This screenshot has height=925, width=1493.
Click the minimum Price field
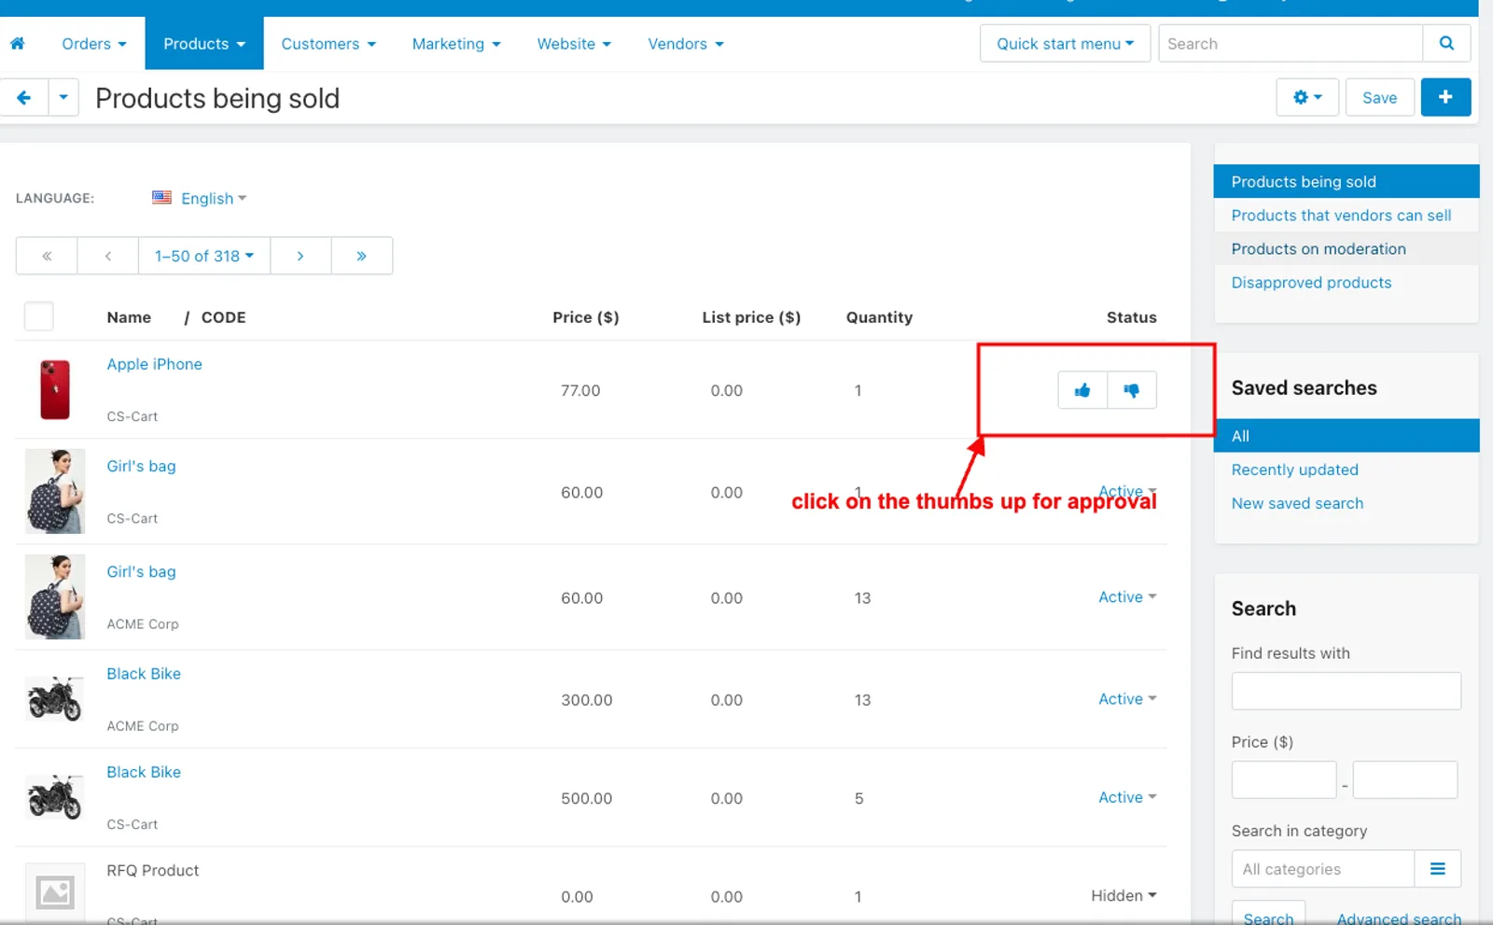pyautogui.click(x=1284, y=779)
